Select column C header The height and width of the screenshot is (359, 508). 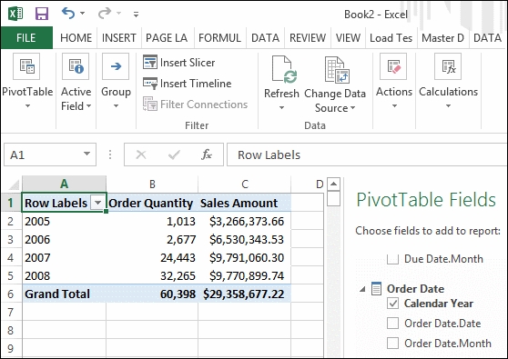click(x=245, y=184)
